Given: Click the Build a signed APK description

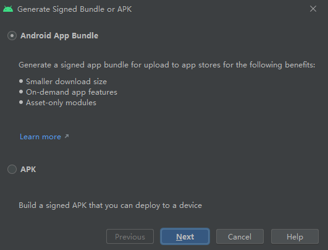Looking at the screenshot, I should [110, 205].
